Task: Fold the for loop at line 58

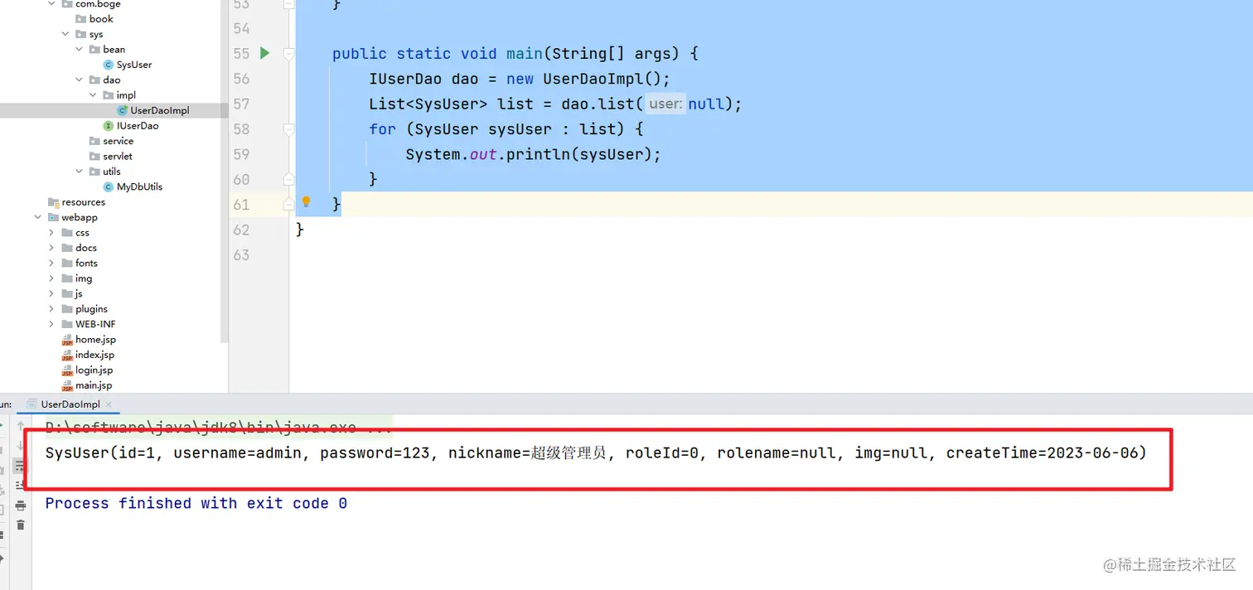Action: click(x=289, y=129)
